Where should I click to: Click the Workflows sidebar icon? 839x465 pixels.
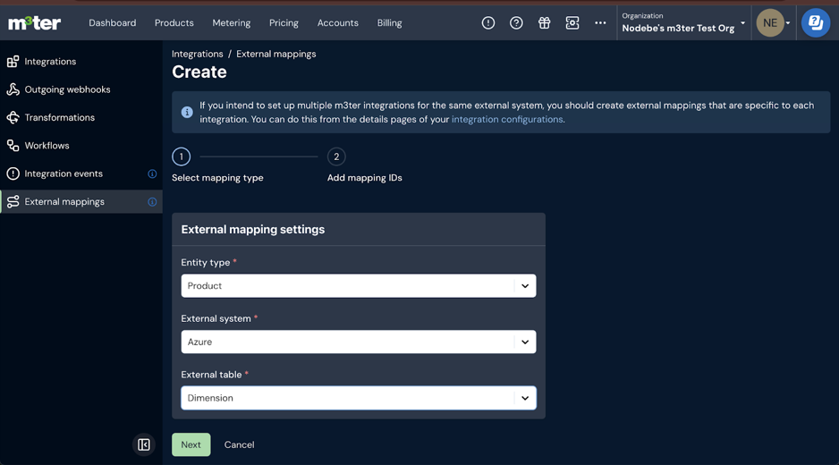13,146
